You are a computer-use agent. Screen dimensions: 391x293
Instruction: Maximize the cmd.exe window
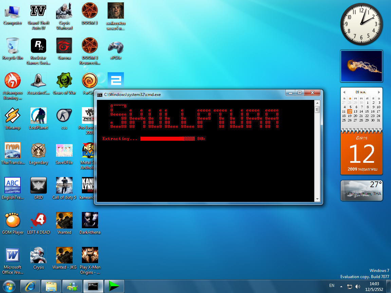[300, 93]
